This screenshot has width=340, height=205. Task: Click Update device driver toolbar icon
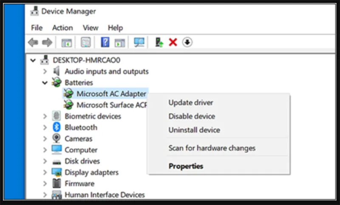coord(159,42)
